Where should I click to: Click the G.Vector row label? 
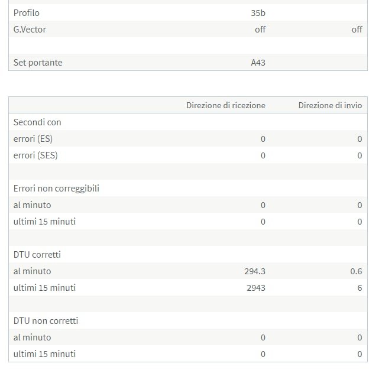[30, 29]
